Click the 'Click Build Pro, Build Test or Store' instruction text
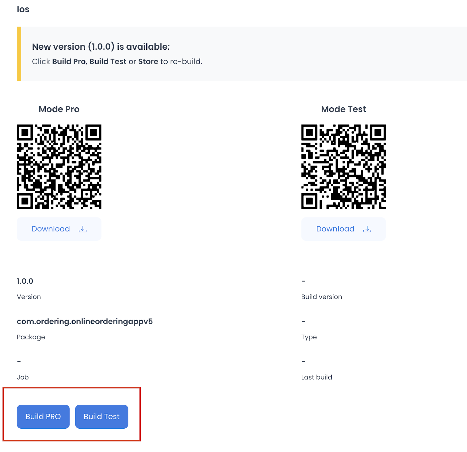This screenshot has height=452, width=467. 117,61
